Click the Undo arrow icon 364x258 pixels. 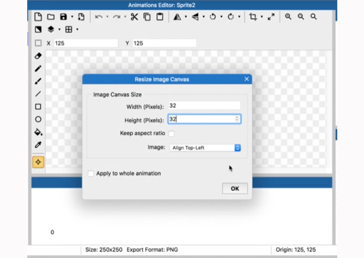pyautogui.click(x=99, y=17)
